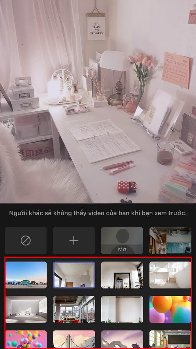Tap the purple-outlined selected empty room background

tap(74, 275)
